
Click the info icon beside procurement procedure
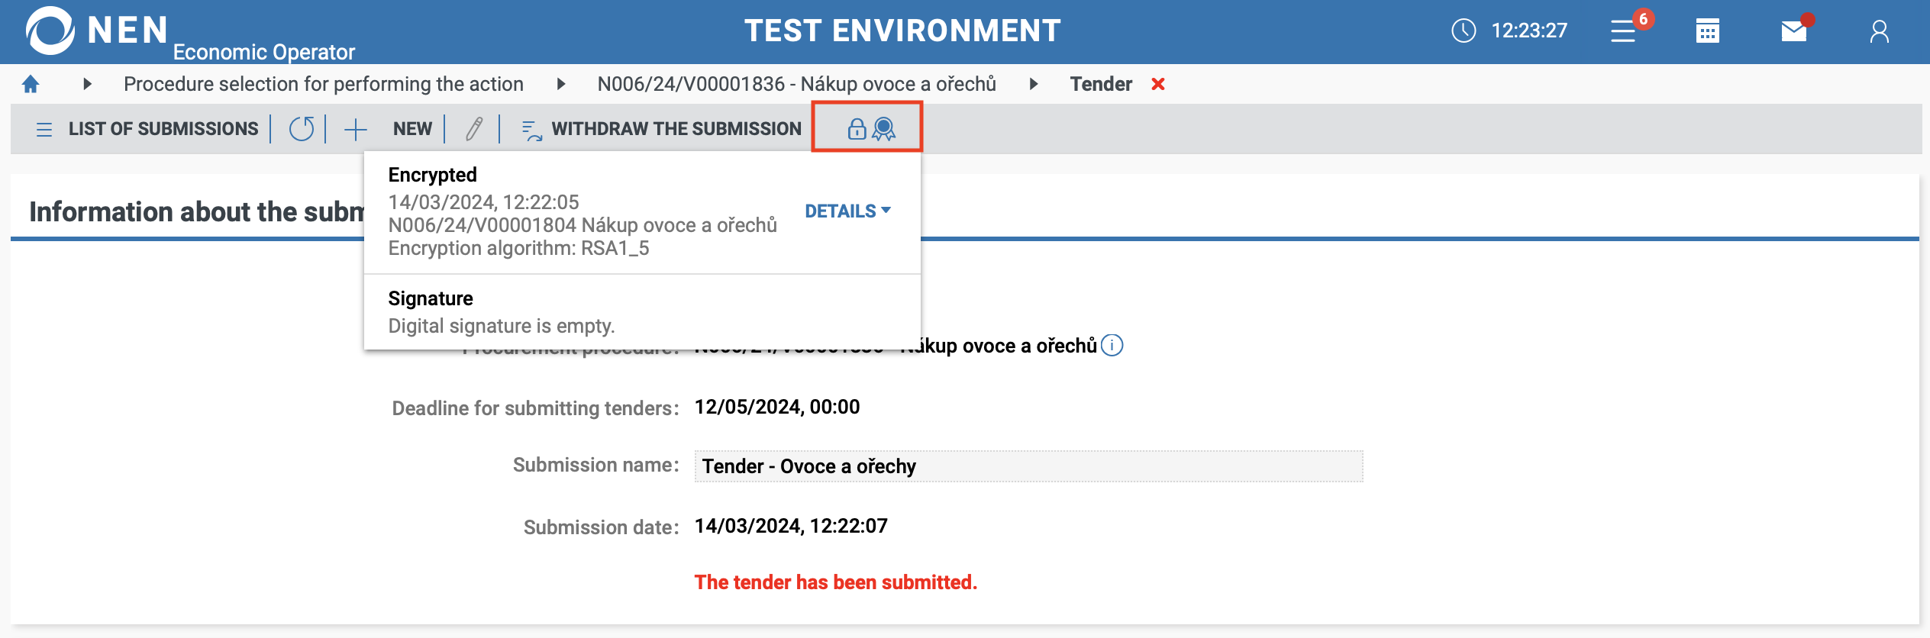click(1112, 346)
